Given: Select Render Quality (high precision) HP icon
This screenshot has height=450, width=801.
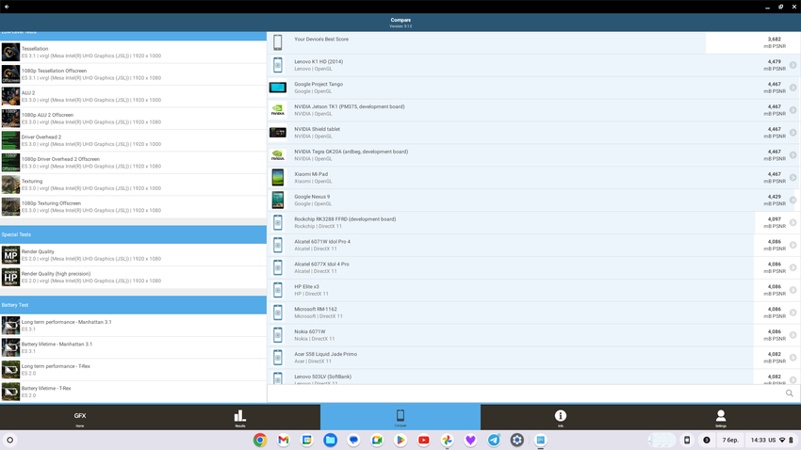Looking at the screenshot, I should pyautogui.click(x=10, y=277).
